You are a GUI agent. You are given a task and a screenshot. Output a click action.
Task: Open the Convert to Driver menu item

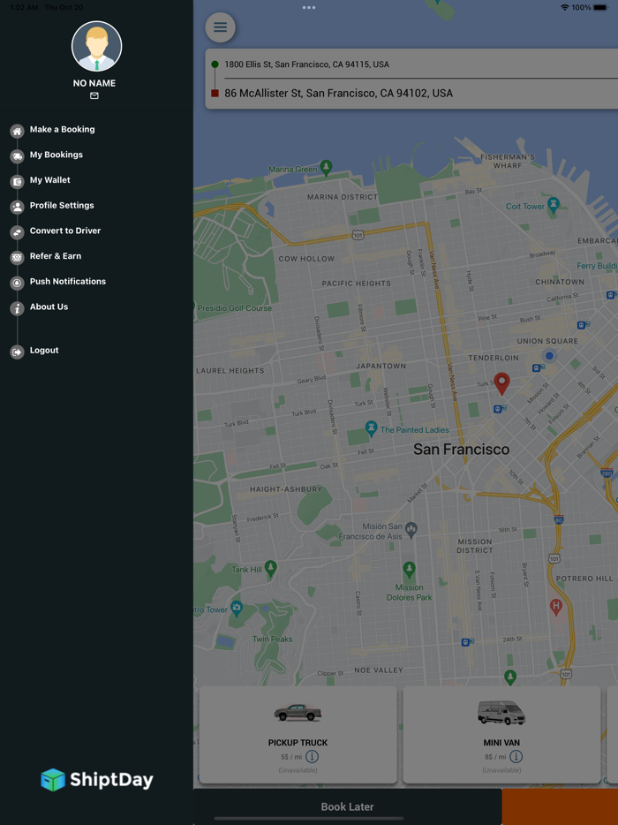click(65, 231)
